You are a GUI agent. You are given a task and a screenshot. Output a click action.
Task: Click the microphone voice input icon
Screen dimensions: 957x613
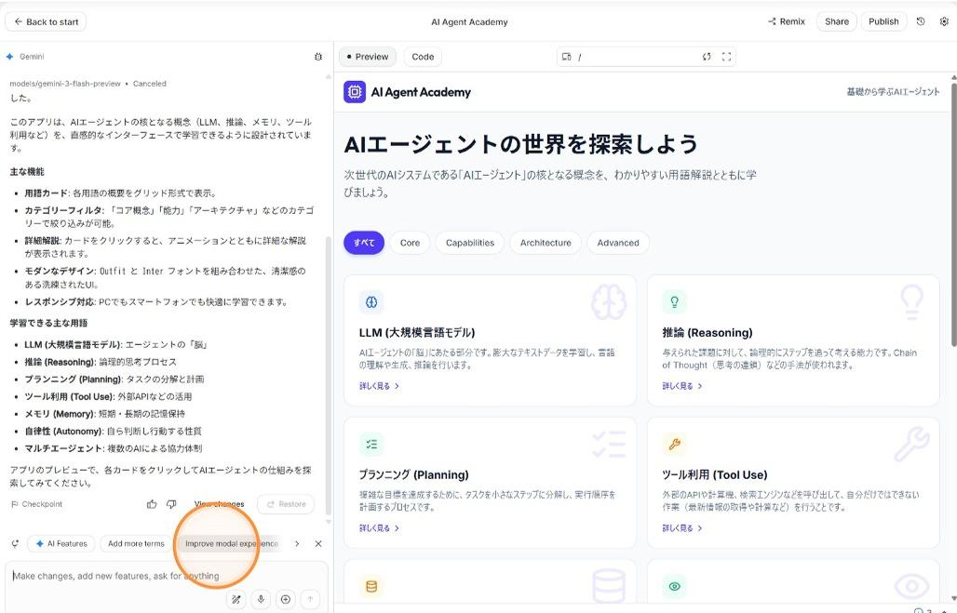[261, 600]
